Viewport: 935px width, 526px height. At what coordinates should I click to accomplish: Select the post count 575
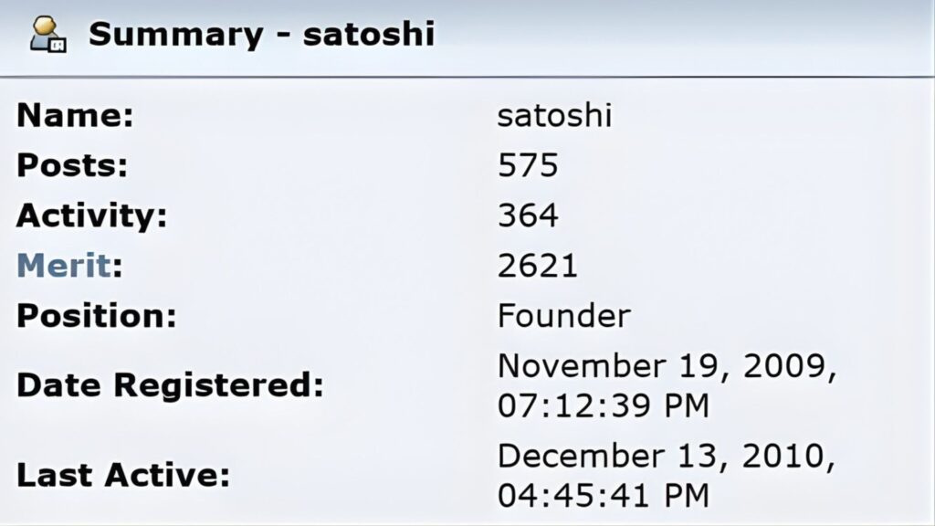528,166
